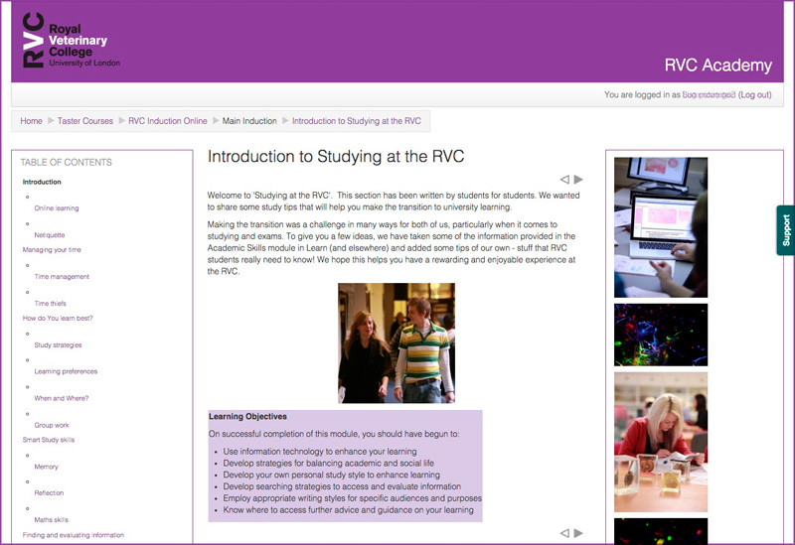This screenshot has width=795, height=545.
Task: Click the photo of two students walking
Action: point(397,342)
